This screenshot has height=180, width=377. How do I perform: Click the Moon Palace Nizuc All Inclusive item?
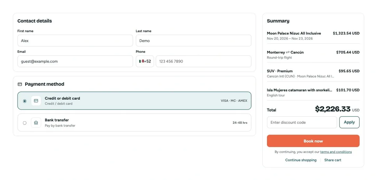313,35
